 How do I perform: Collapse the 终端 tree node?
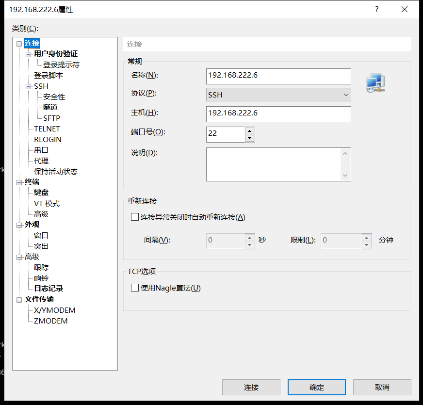19,182
